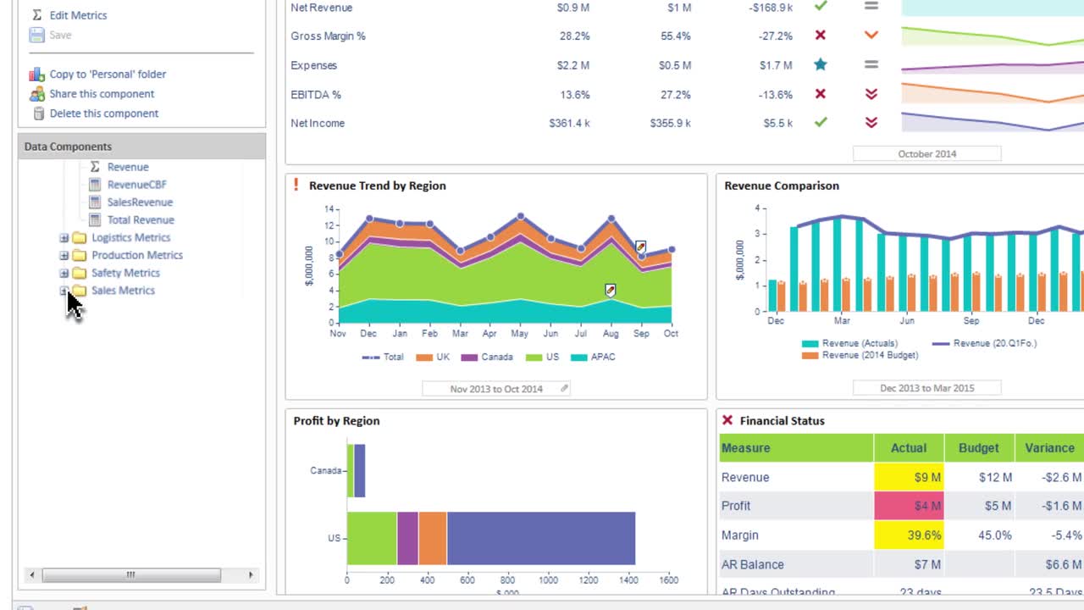The image size is (1084, 610).
Task: Expand the Logistics Metrics folder
Action: (64, 238)
